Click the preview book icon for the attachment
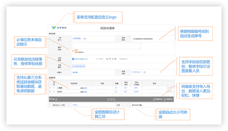 107,59
